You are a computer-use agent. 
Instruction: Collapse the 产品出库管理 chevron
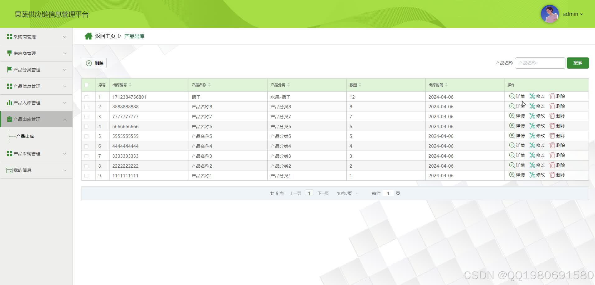[x=65, y=119]
